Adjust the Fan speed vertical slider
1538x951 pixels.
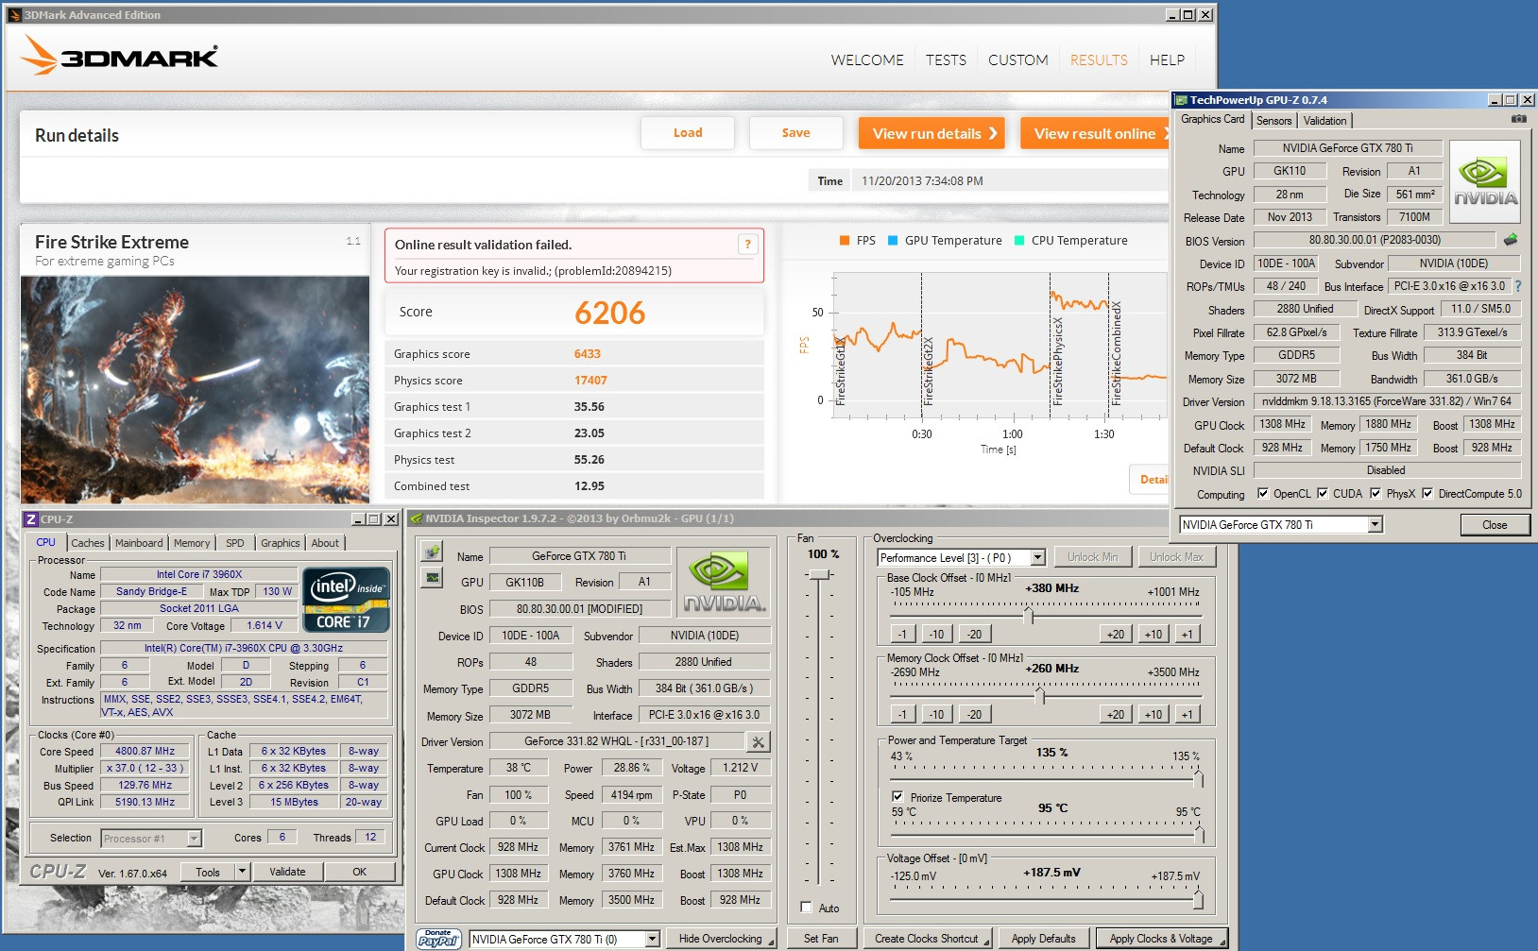pyautogui.click(x=820, y=574)
